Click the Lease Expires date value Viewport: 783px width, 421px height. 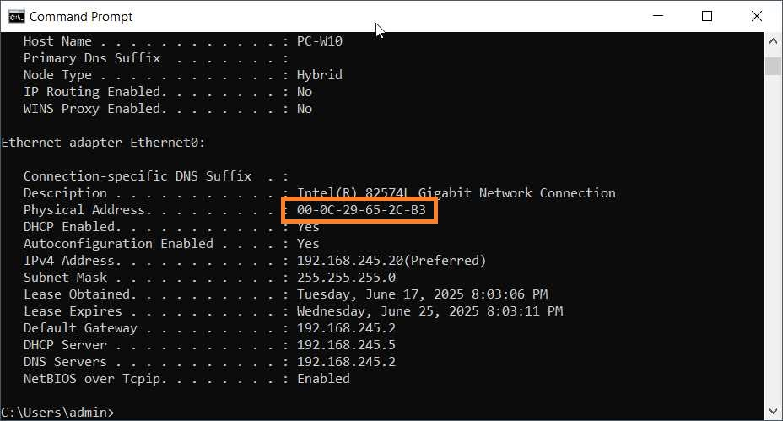coord(429,311)
